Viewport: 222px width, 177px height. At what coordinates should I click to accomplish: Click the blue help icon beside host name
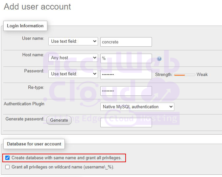pyautogui.click(x=159, y=59)
